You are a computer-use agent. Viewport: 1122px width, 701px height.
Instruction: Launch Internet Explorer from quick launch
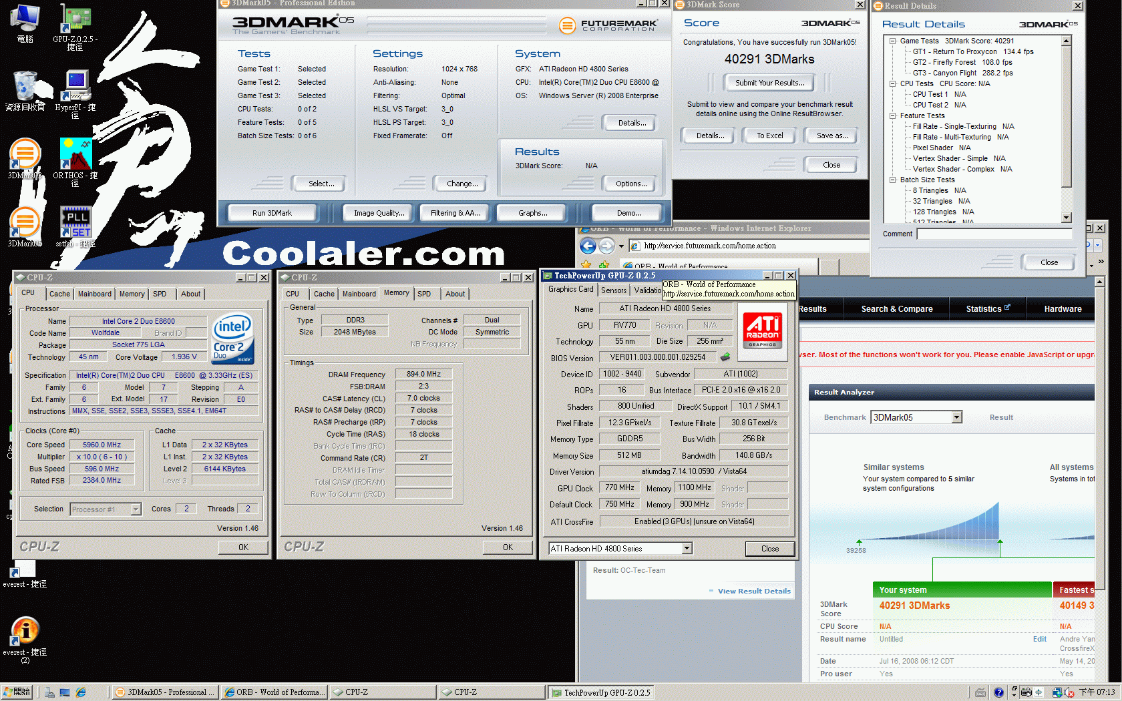tap(81, 692)
